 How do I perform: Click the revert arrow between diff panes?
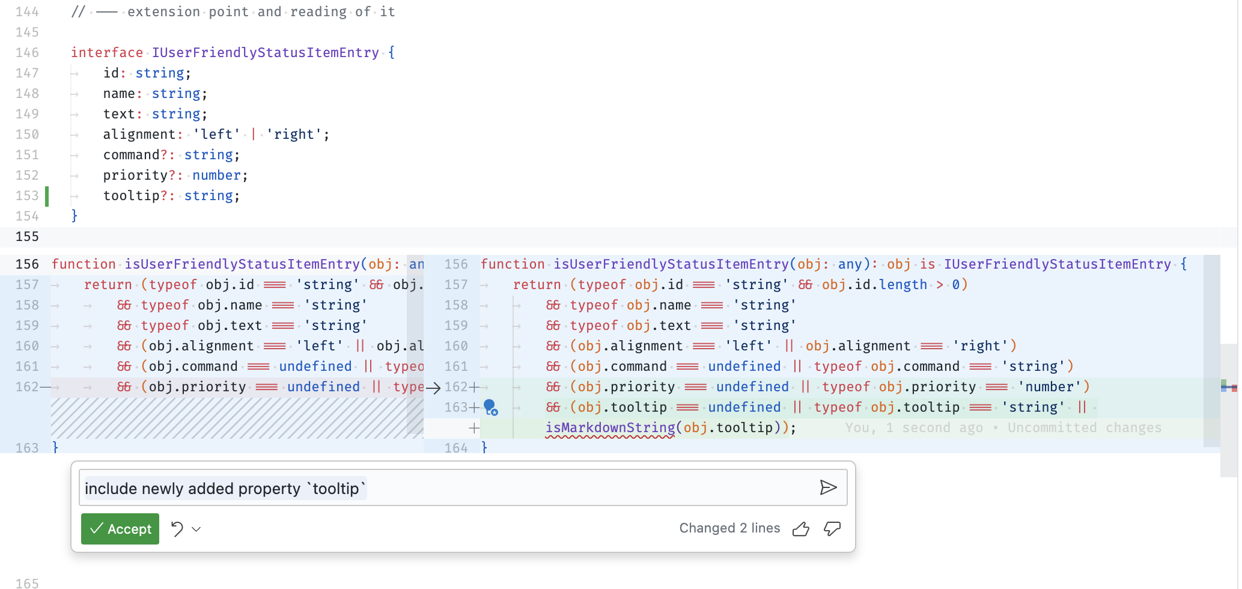click(434, 388)
